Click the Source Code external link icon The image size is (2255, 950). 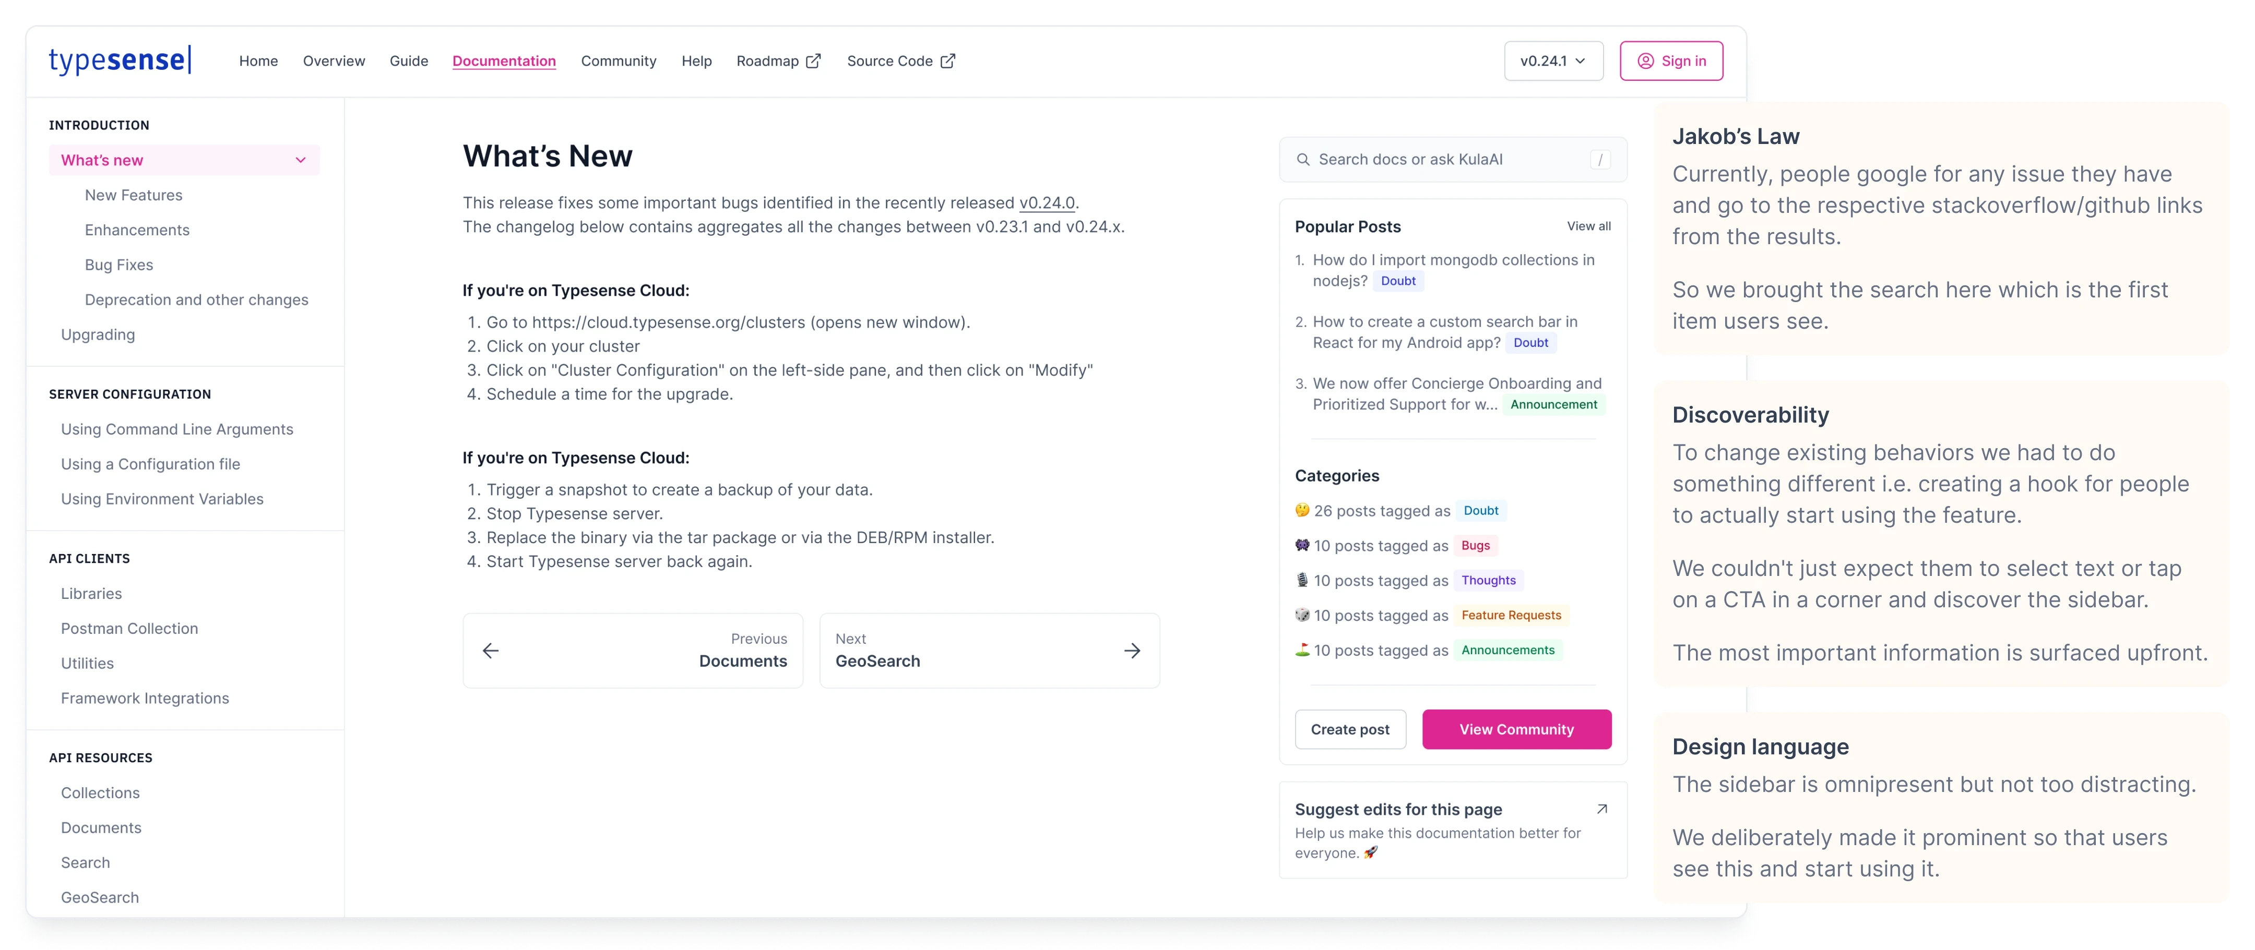pyautogui.click(x=948, y=61)
